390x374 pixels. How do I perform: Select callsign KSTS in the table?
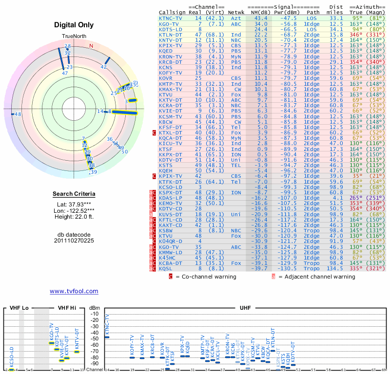click(166, 165)
